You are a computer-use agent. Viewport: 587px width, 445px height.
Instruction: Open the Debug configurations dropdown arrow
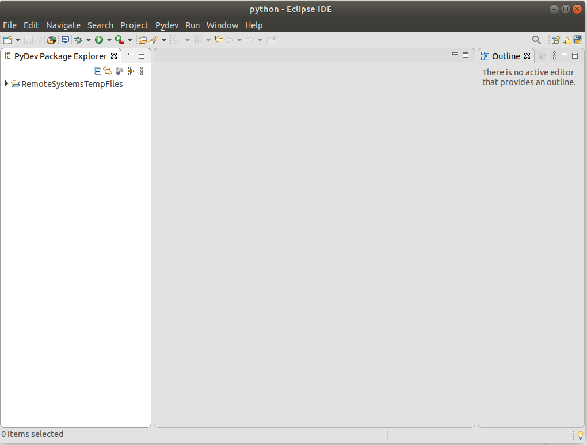(89, 40)
